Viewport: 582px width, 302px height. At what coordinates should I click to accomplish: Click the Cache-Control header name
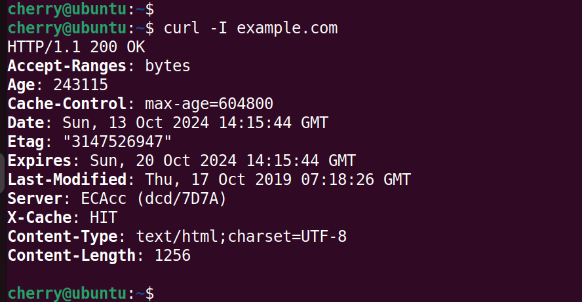[66, 104]
